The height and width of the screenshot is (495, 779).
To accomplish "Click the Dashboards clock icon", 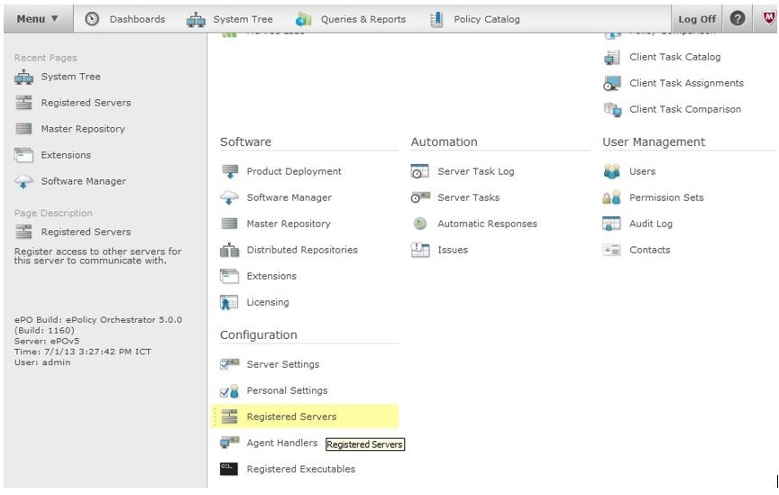I will pyautogui.click(x=93, y=19).
